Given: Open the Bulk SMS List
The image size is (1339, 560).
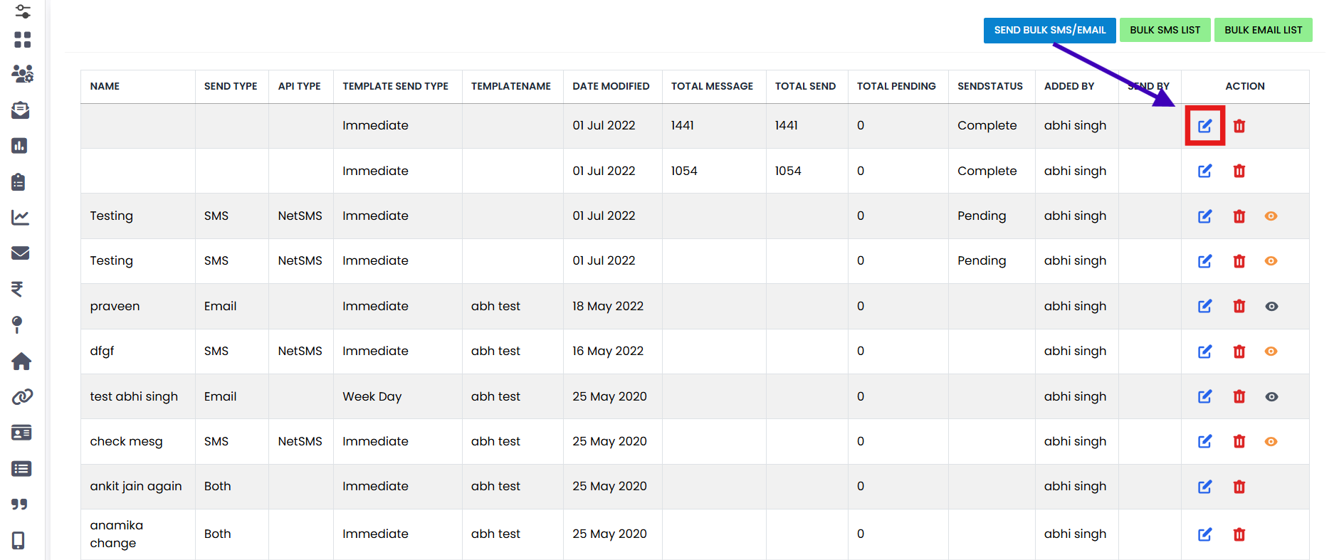Looking at the screenshot, I should point(1165,30).
